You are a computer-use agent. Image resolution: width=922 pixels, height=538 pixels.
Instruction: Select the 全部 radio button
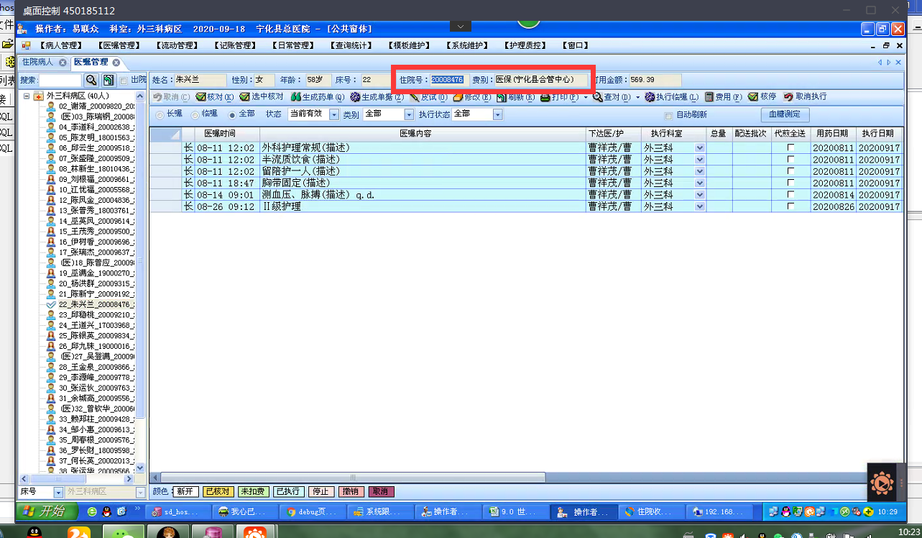(x=231, y=114)
